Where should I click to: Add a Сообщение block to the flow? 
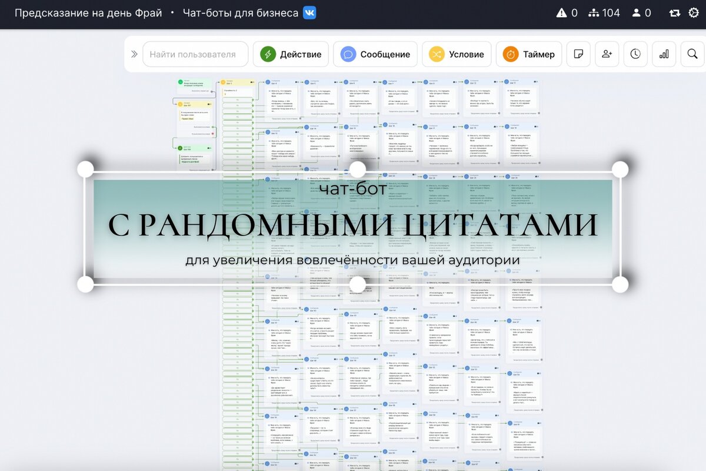(375, 54)
